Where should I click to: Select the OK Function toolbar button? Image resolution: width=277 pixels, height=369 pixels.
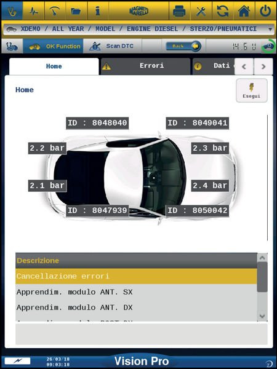53,46
